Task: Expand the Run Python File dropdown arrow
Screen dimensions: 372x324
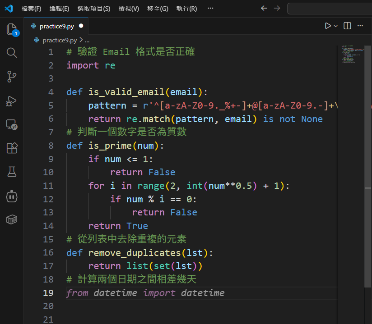Action: [x=336, y=26]
